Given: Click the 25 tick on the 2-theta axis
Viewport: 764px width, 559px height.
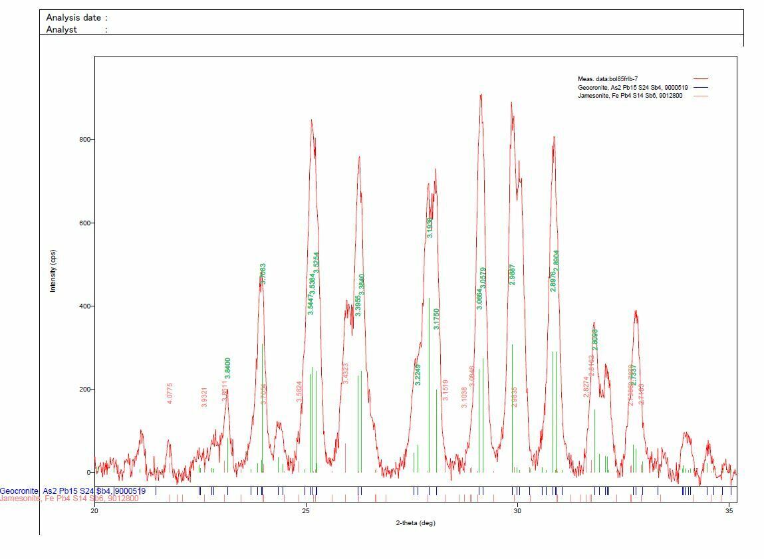Looking at the screenshot, I should (306, 510).
